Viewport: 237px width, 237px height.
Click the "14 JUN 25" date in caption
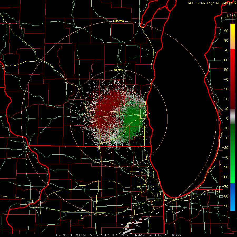click(x=158, y=235)
